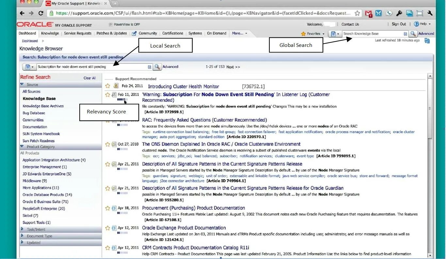Image resolution: width=446 pixels, height=259 pixels.
Task: Open the On Demand tab
Action: click(x=216, y=33)
